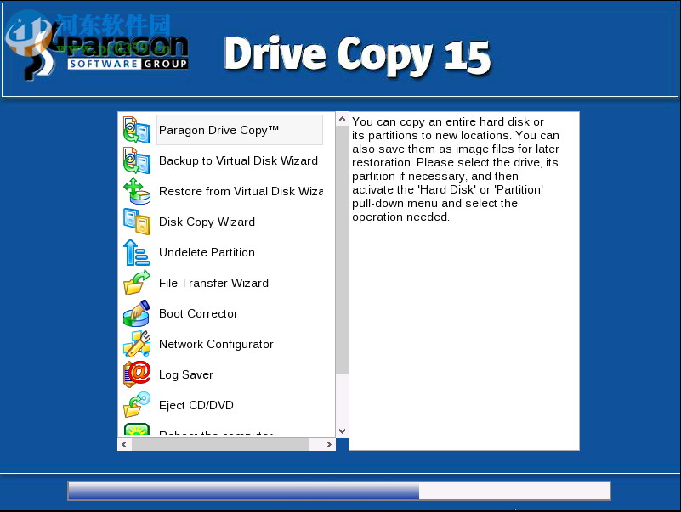681x512 pixels.
Task: Click the green Reboot icon at list bottom
Action: point(137,429)
